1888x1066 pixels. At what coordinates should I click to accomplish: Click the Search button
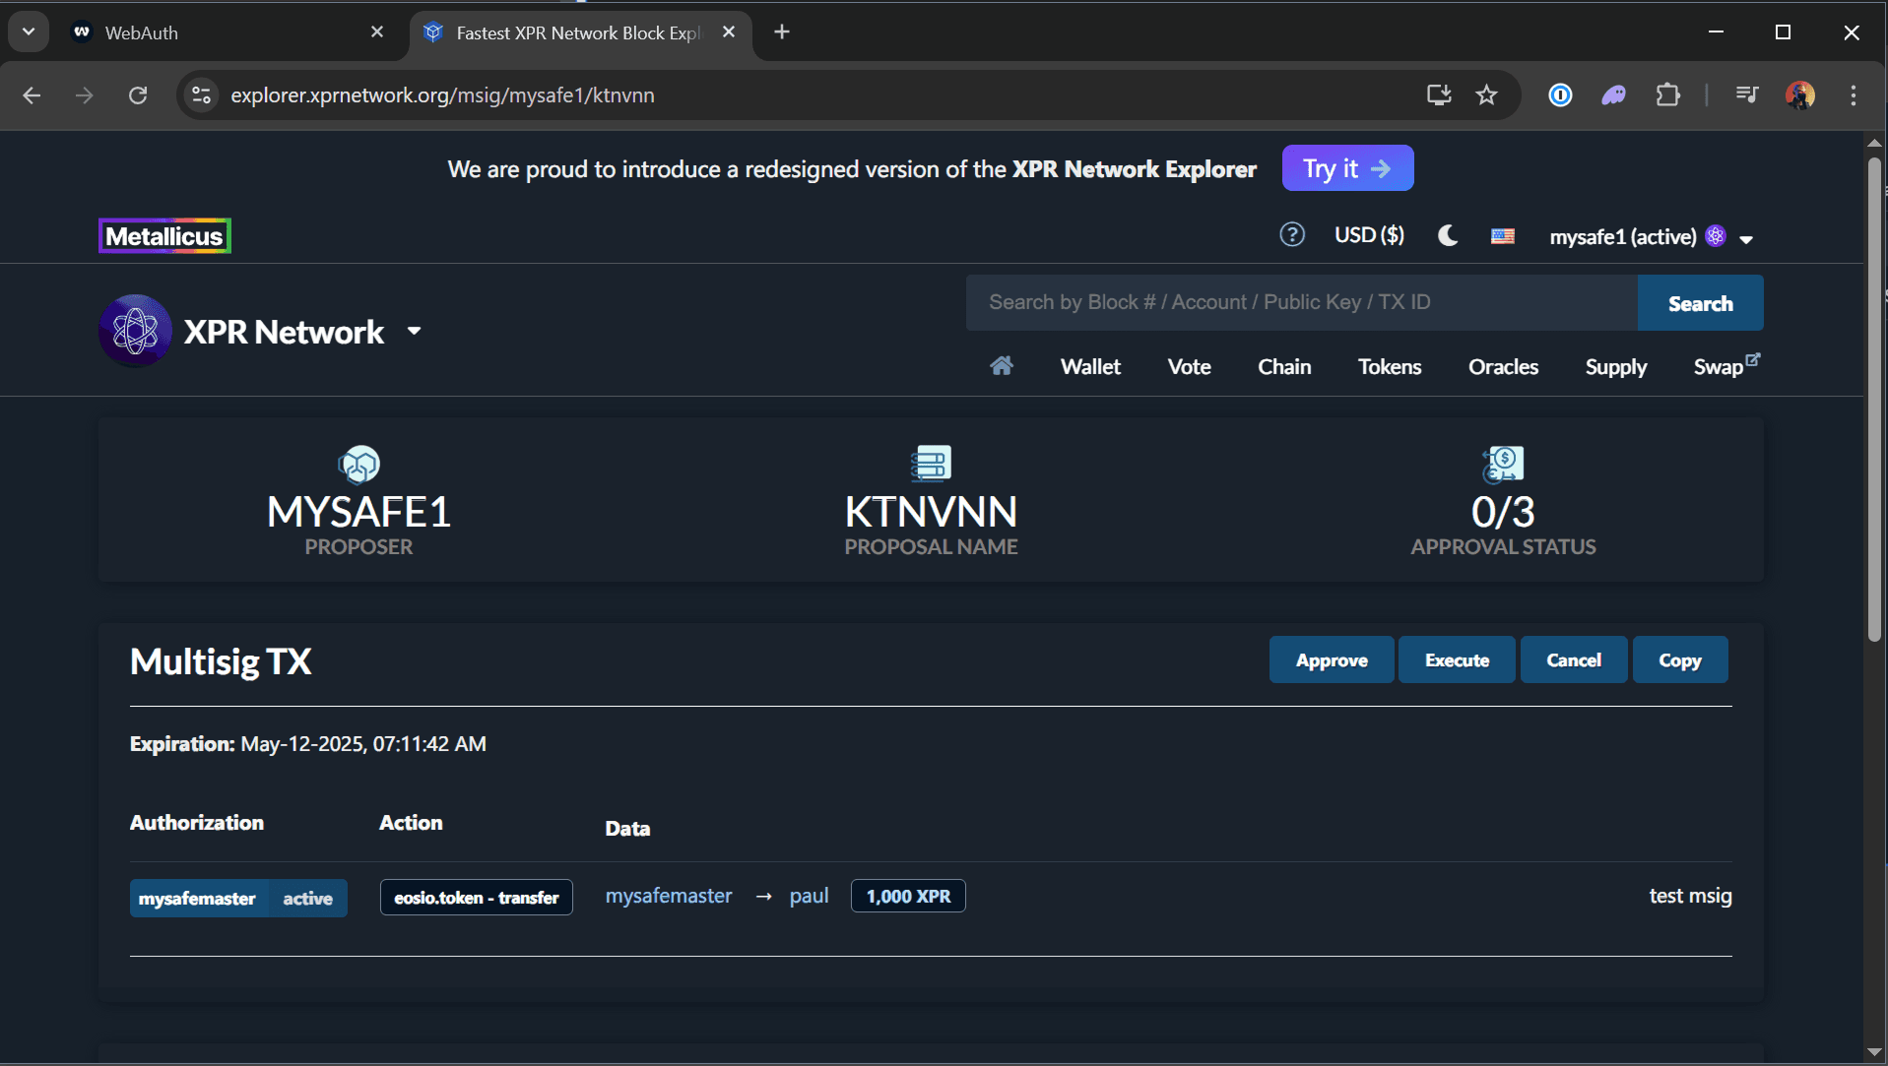1701,303
